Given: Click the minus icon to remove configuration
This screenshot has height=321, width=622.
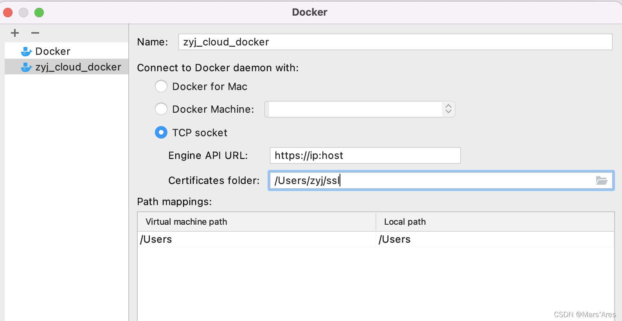Looking at the screenshot, I should click(x=35, y=33).
